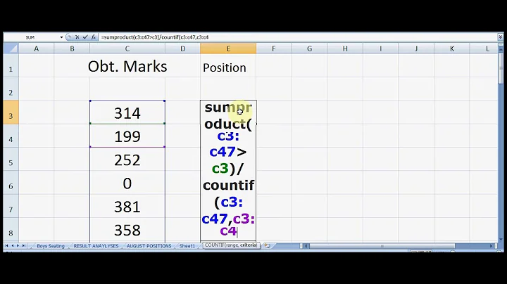
Task: Select row 2 header
Action: (11, 89)
